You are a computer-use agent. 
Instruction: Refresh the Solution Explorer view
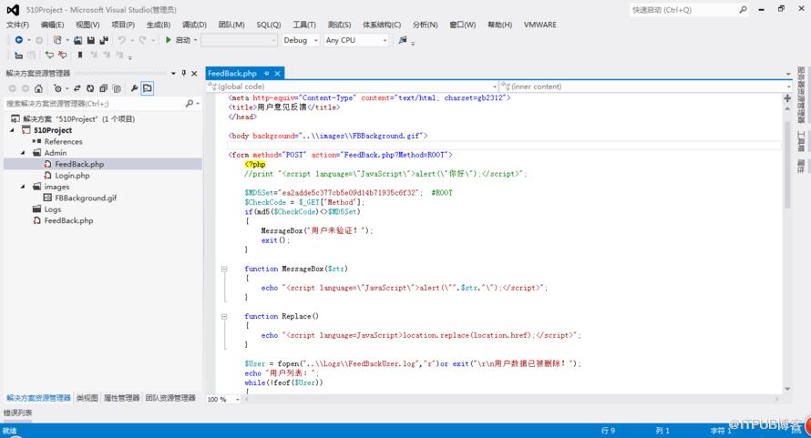[90, 88]
